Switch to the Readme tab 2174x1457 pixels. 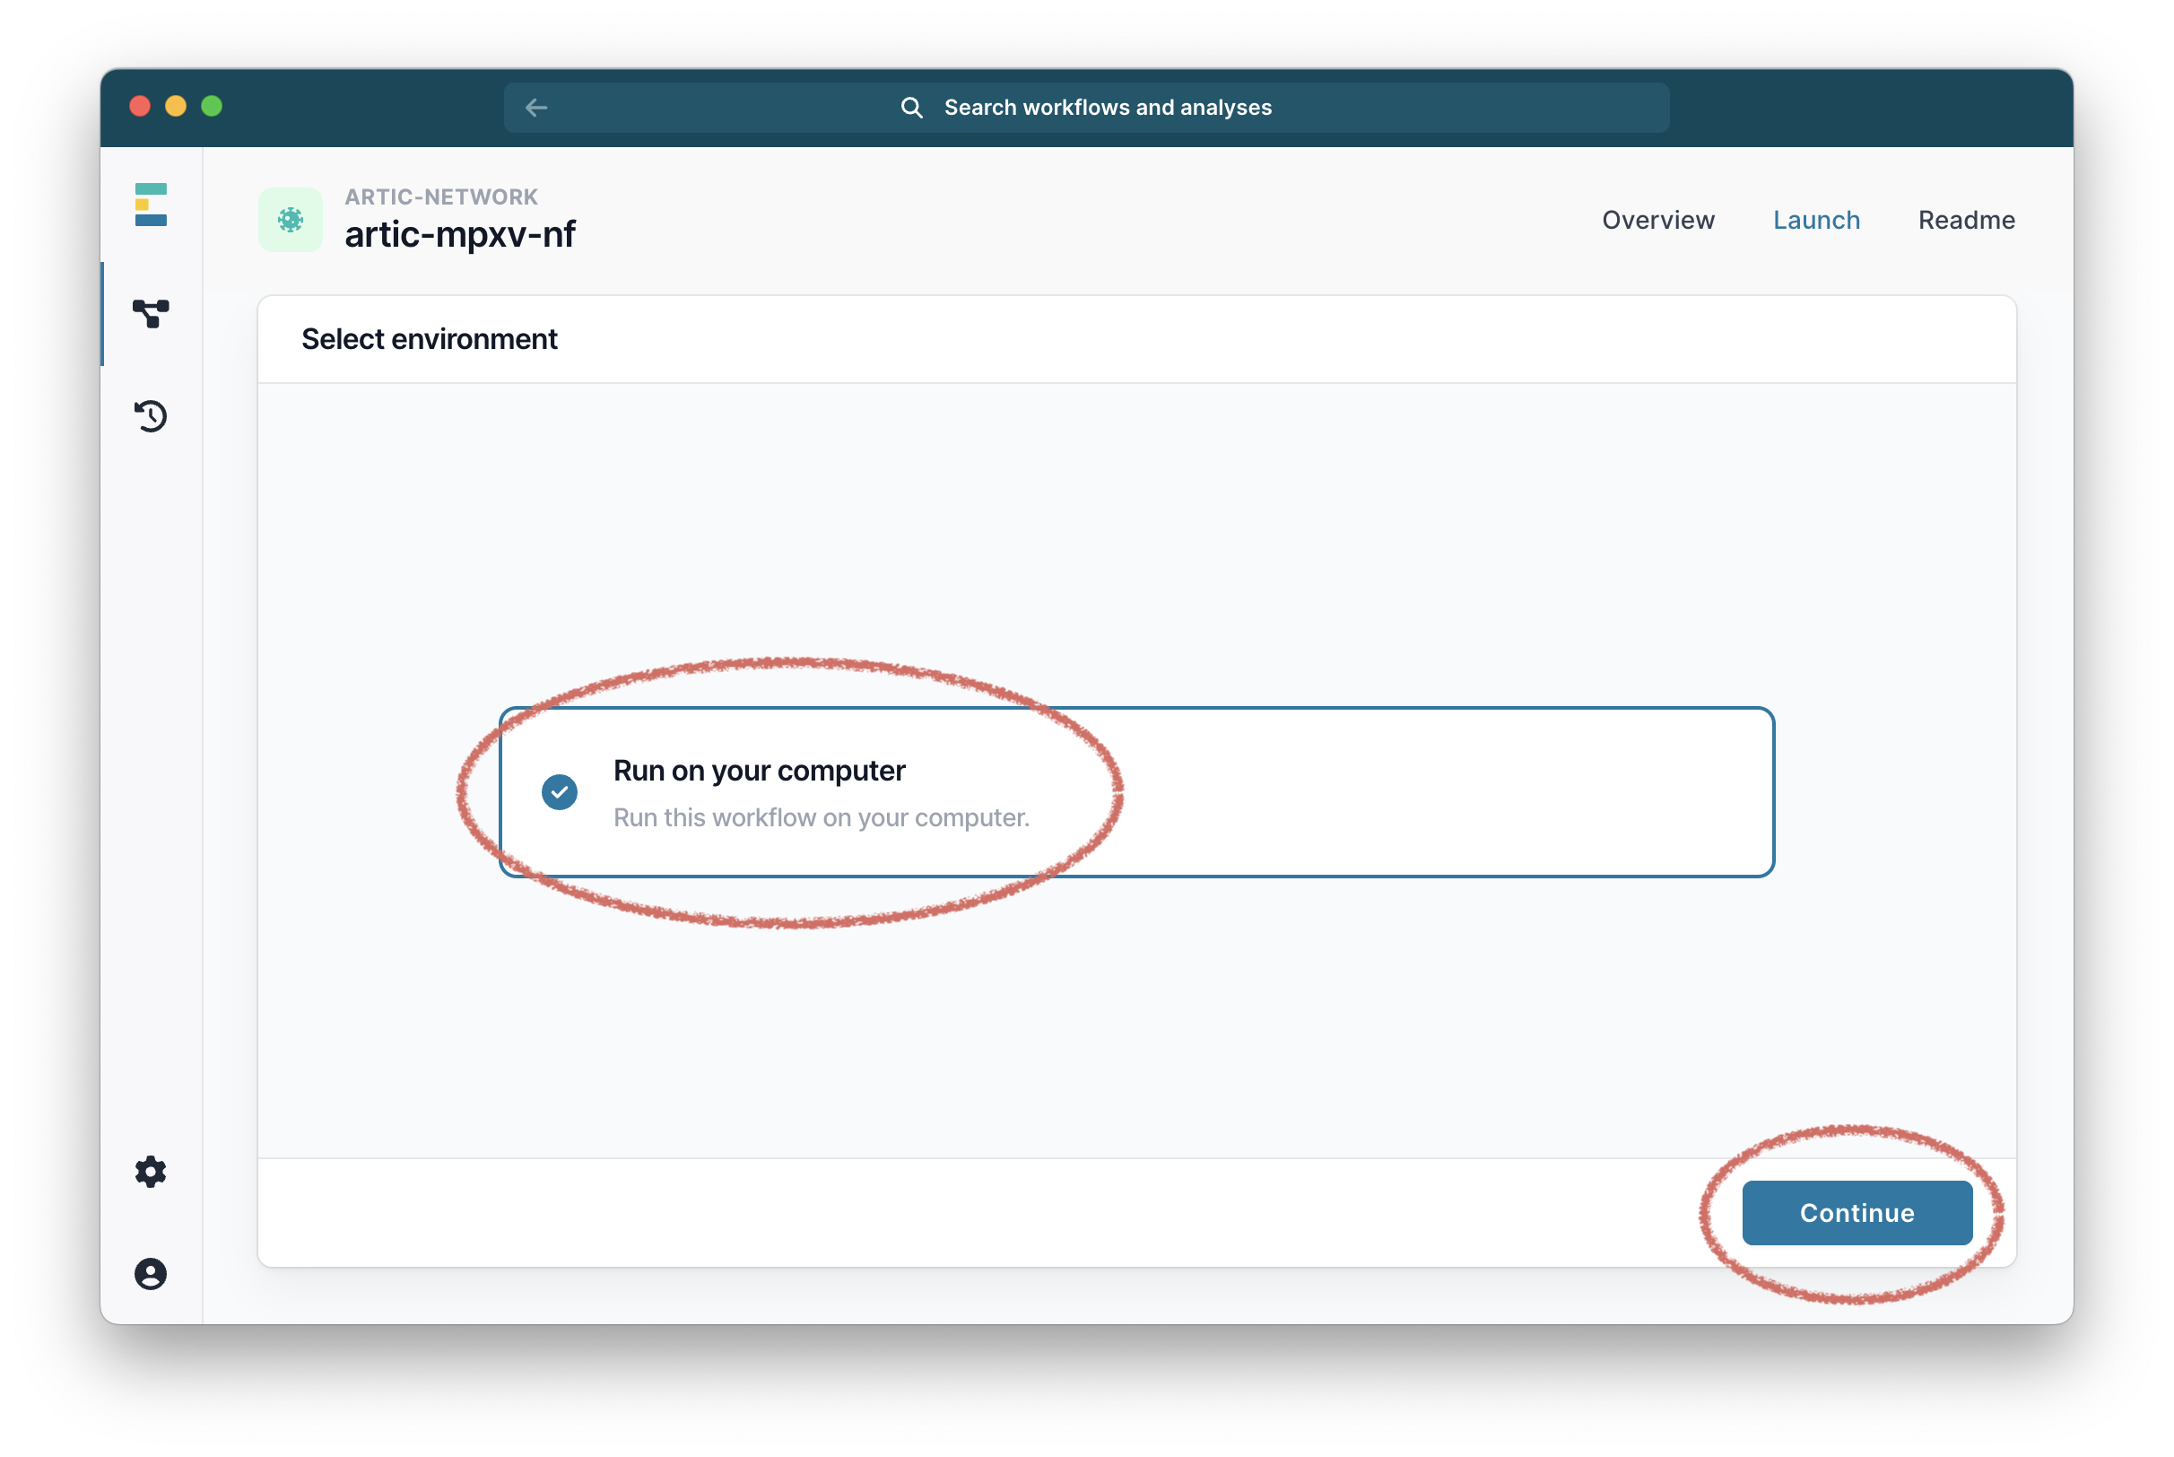pos(1966,220)
